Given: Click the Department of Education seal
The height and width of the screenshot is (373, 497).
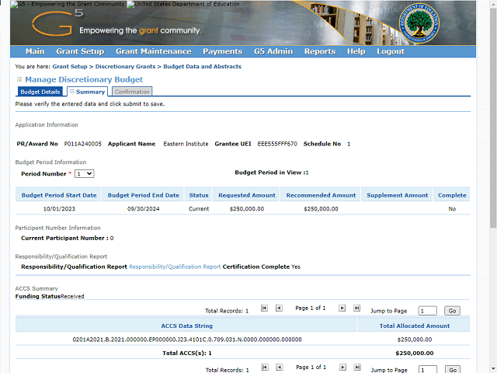Looking at the screenshot, I should 419,24.
